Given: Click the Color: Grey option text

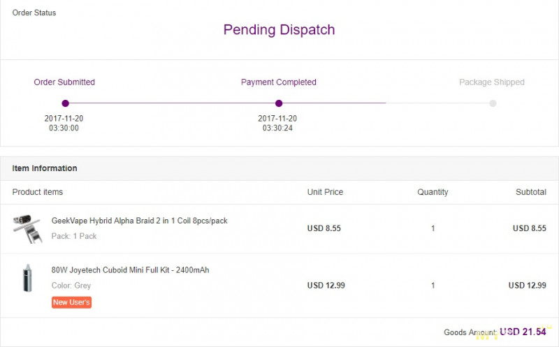Looking at the screenshot, I should pos(71,286).
